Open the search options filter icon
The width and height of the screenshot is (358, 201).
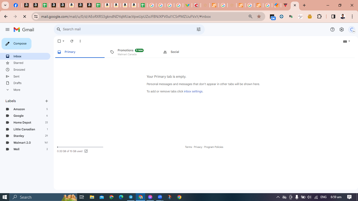point(199,29)
